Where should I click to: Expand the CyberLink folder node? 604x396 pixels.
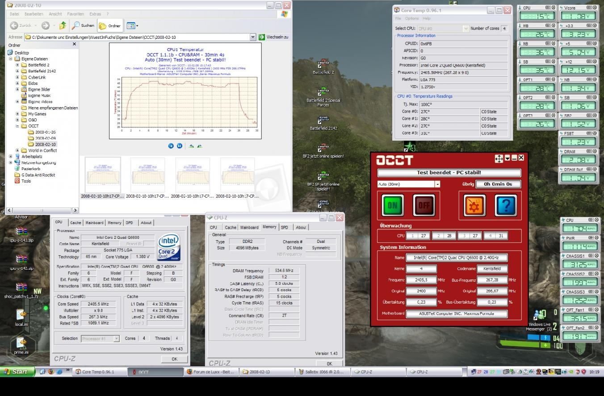click(17, 77)
